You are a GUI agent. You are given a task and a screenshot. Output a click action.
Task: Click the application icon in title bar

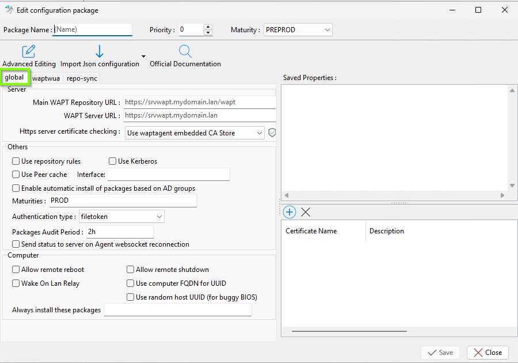coord(9,10)
